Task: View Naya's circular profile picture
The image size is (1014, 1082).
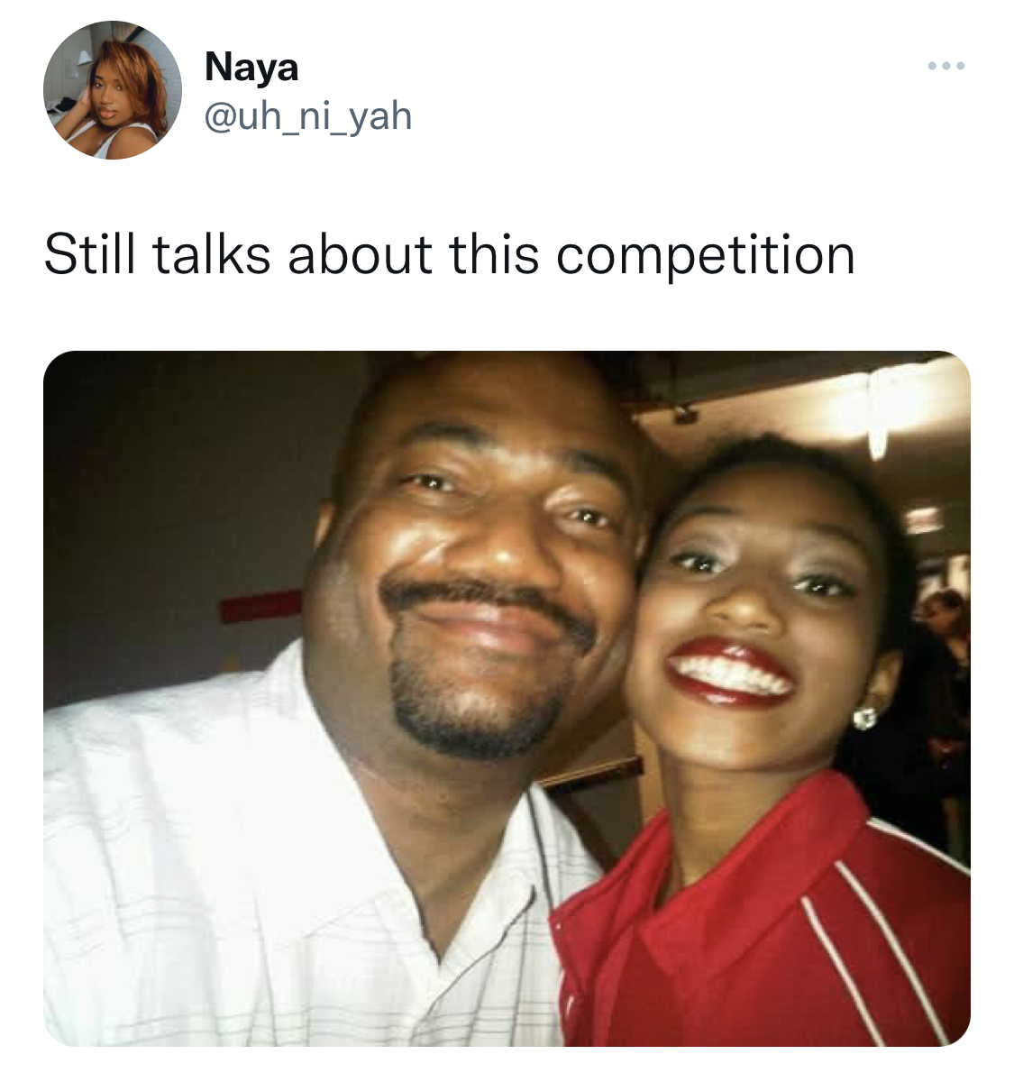Action: 113,90
